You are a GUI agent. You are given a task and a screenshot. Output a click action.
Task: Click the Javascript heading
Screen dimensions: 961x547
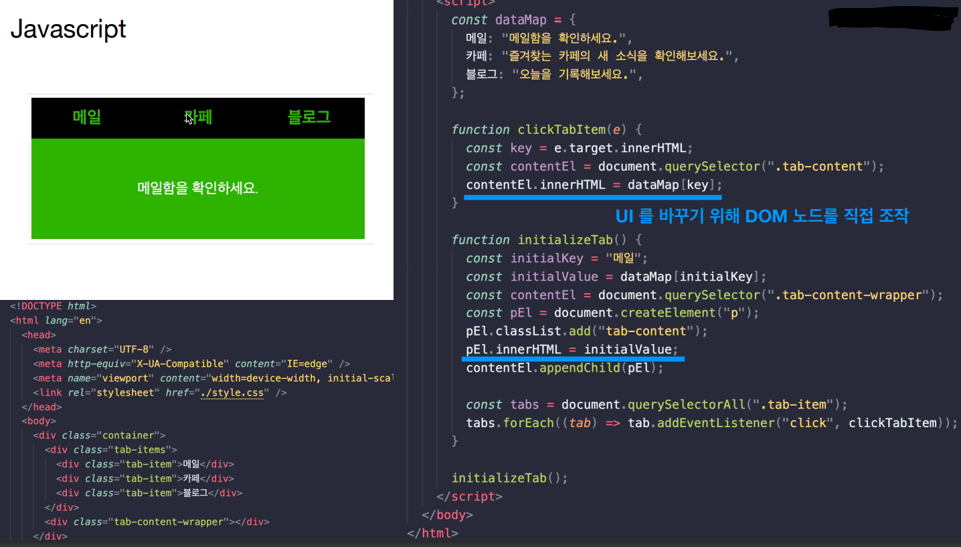pyautogui.click(x=68, y=29)
